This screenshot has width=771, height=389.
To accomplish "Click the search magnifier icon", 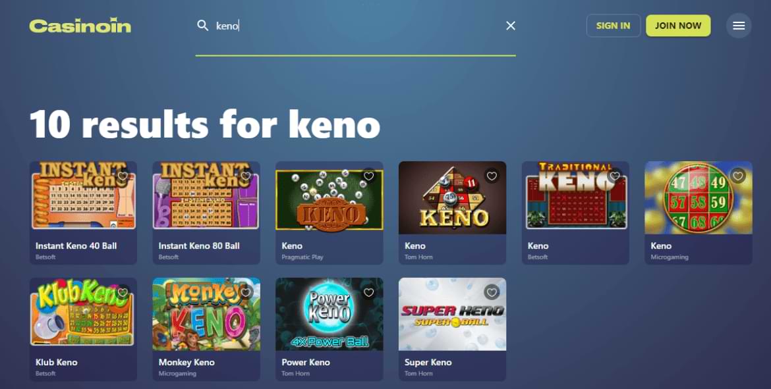I will pos(202,26).
